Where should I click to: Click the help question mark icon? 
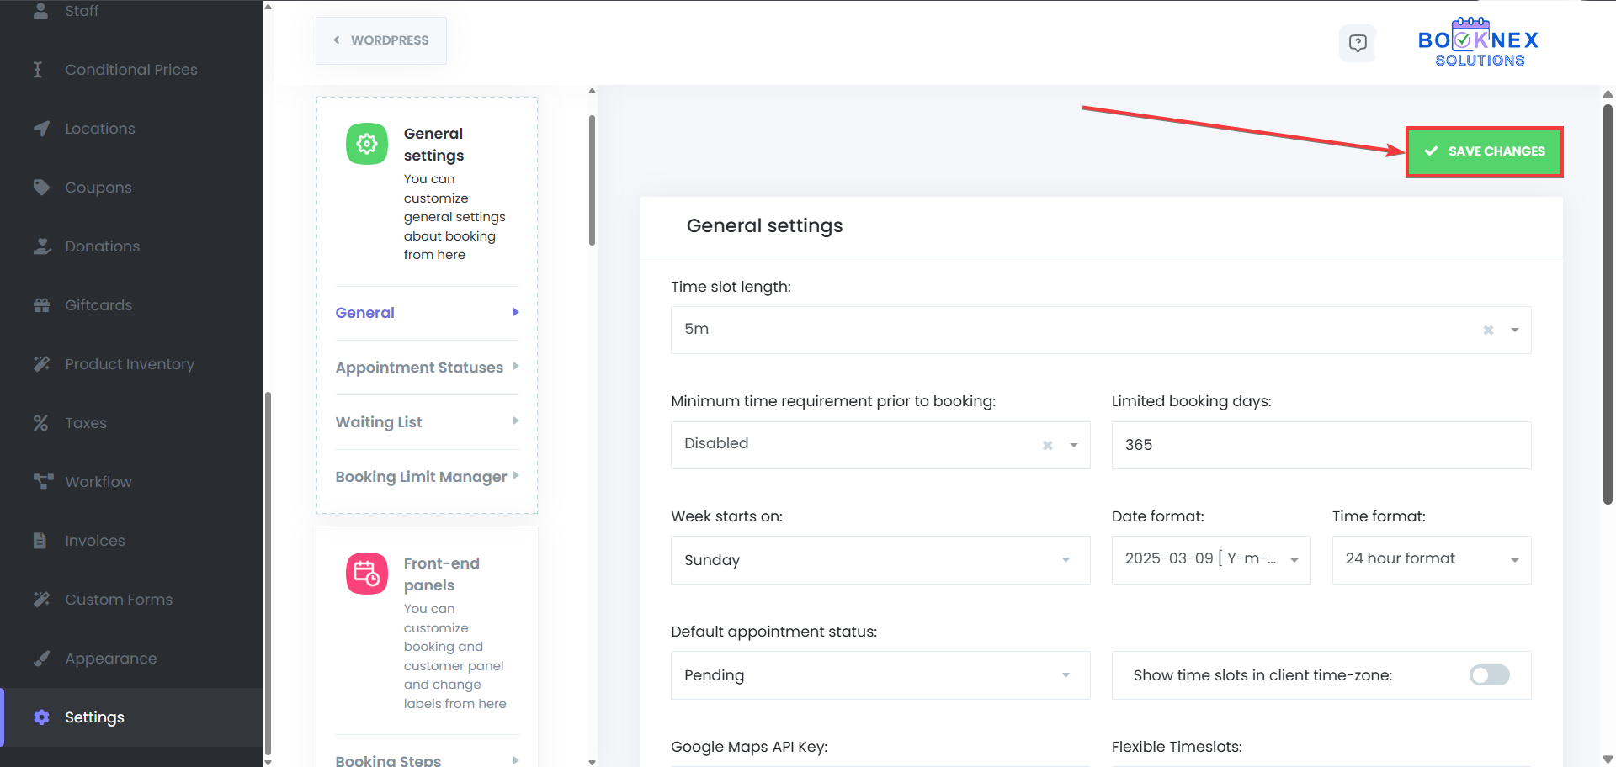pyautogui.click(x=1357, y=43)
